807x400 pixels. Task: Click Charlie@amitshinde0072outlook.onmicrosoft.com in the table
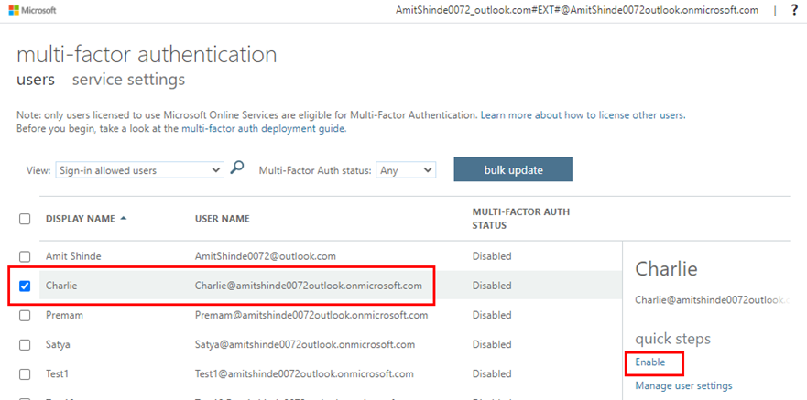(309, 286)
